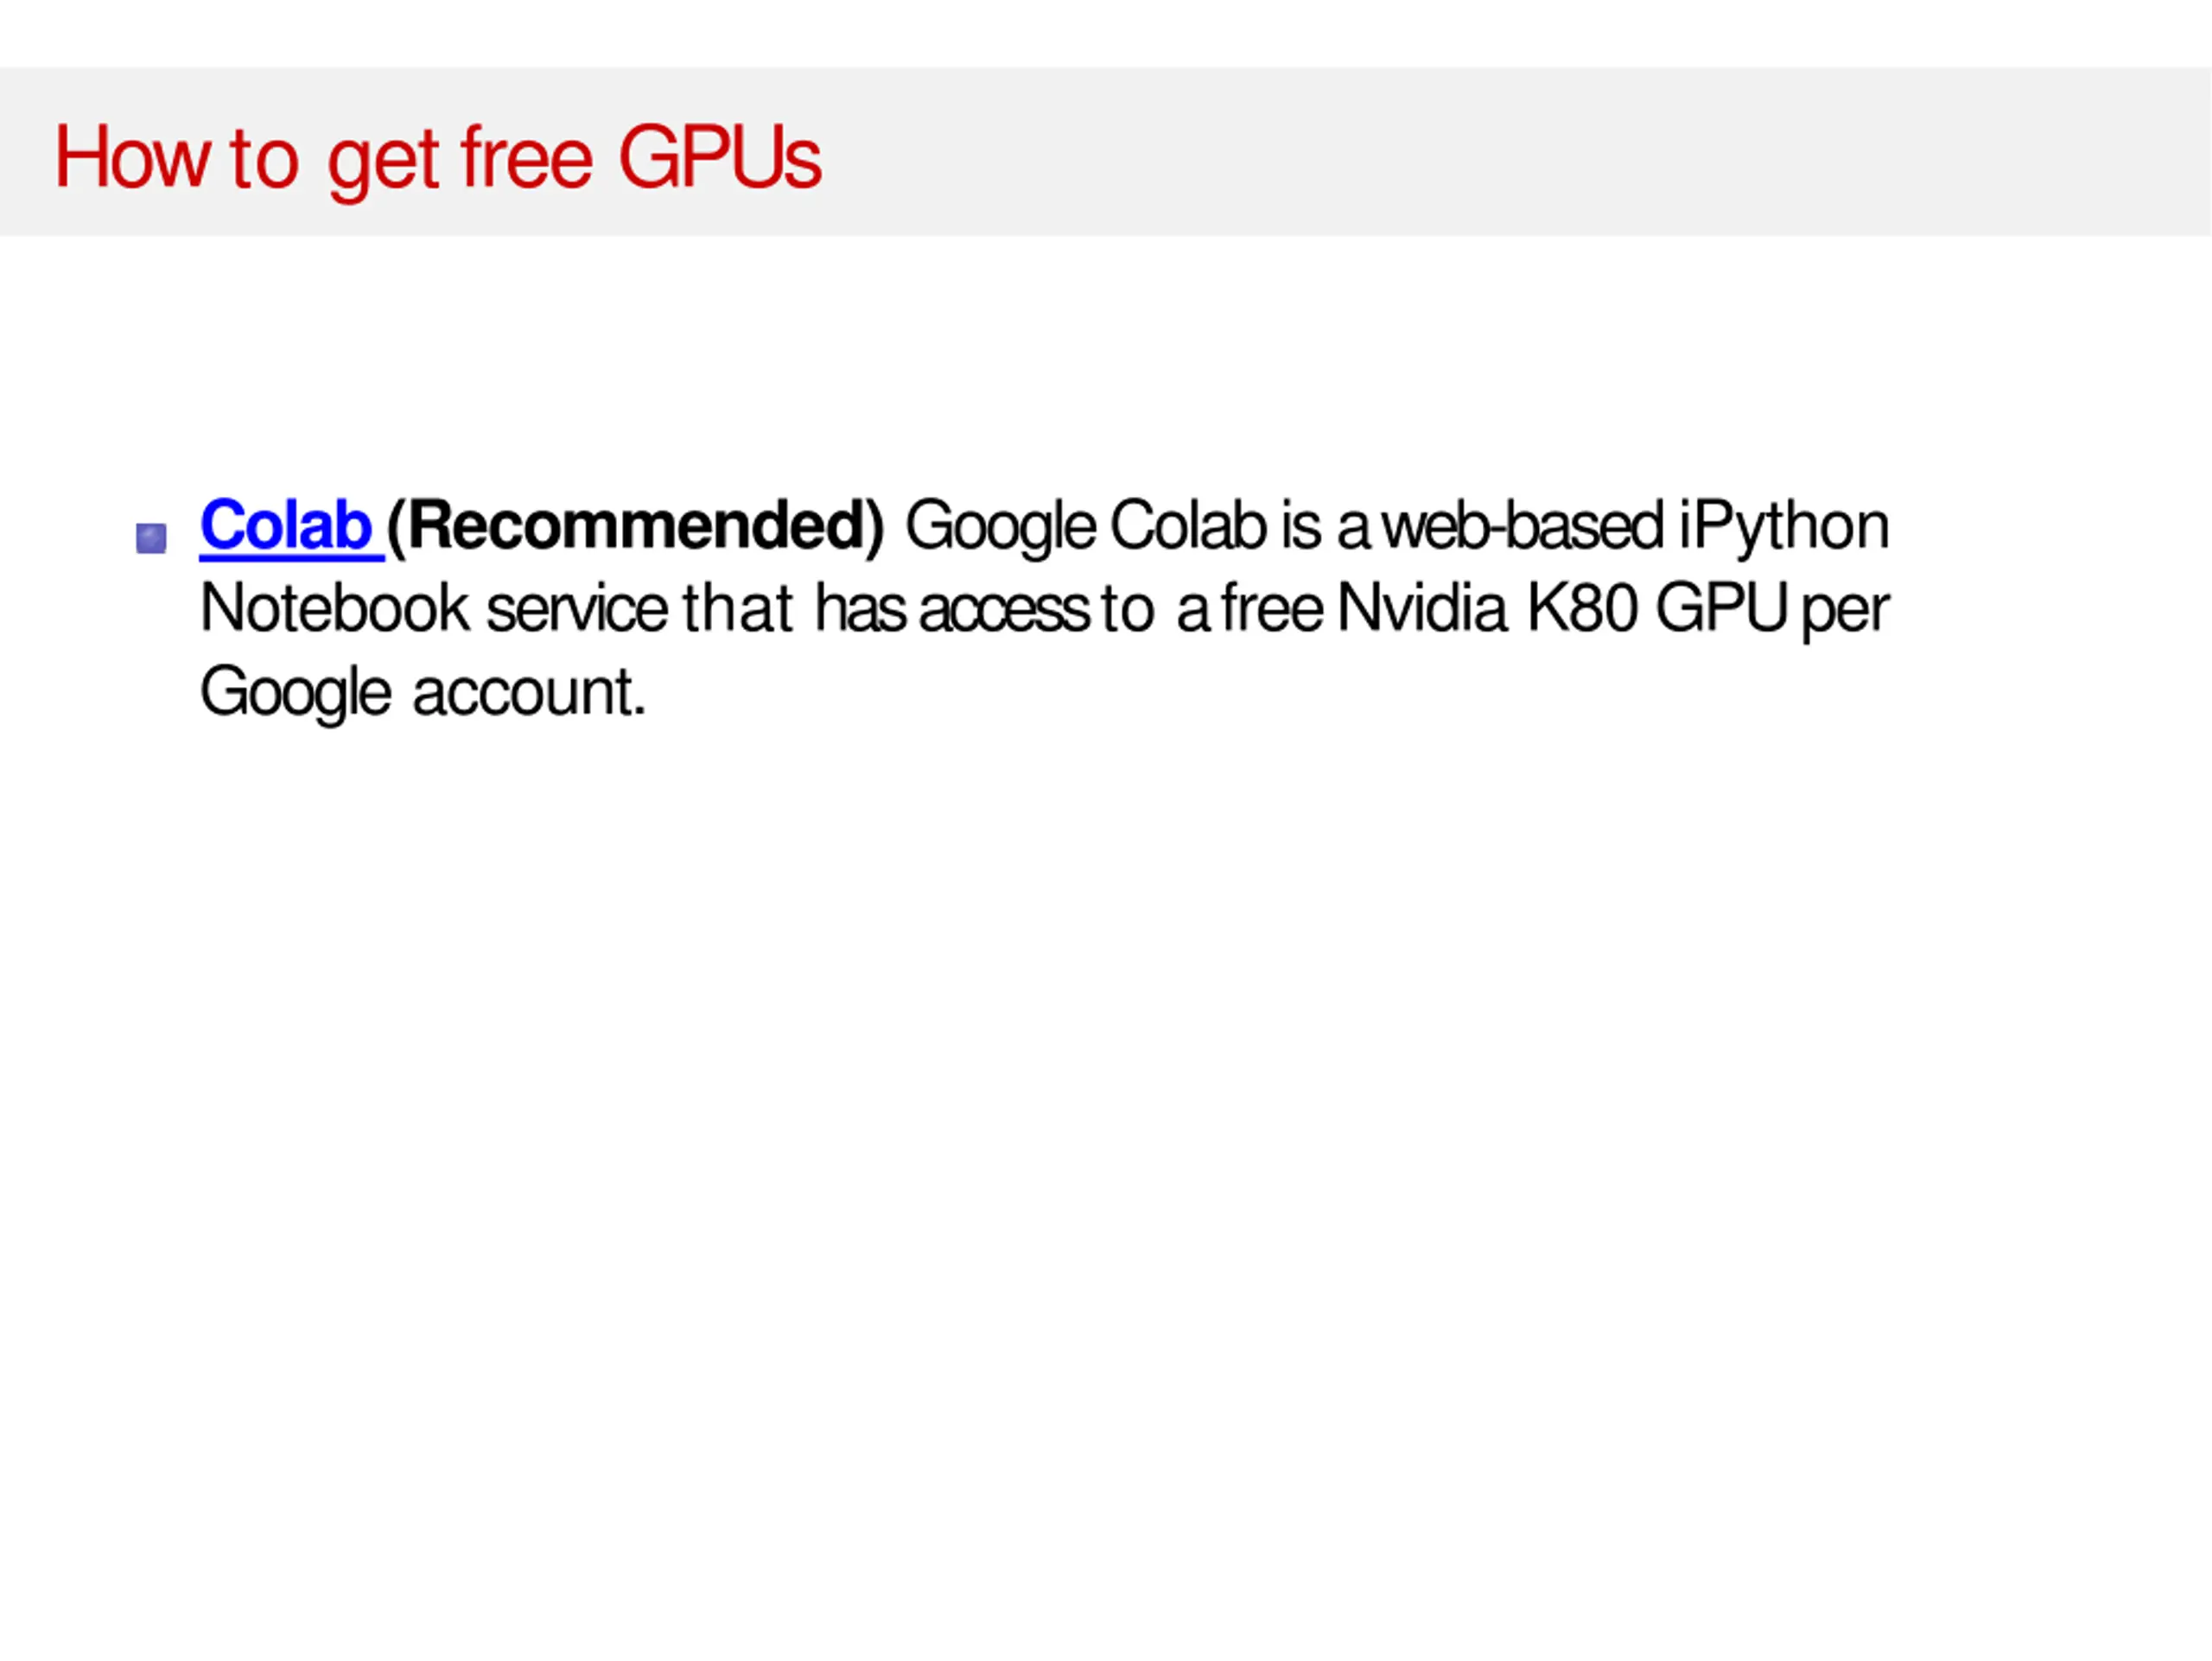The width and height of the screenshot is (2212, 1661).
Task: Click 'K80' in the bullet text
Action: (1581, 609)
